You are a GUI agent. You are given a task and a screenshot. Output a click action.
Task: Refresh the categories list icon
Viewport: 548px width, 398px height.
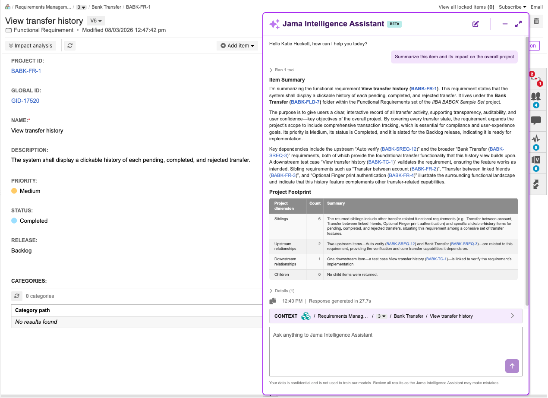coord(17,296)
